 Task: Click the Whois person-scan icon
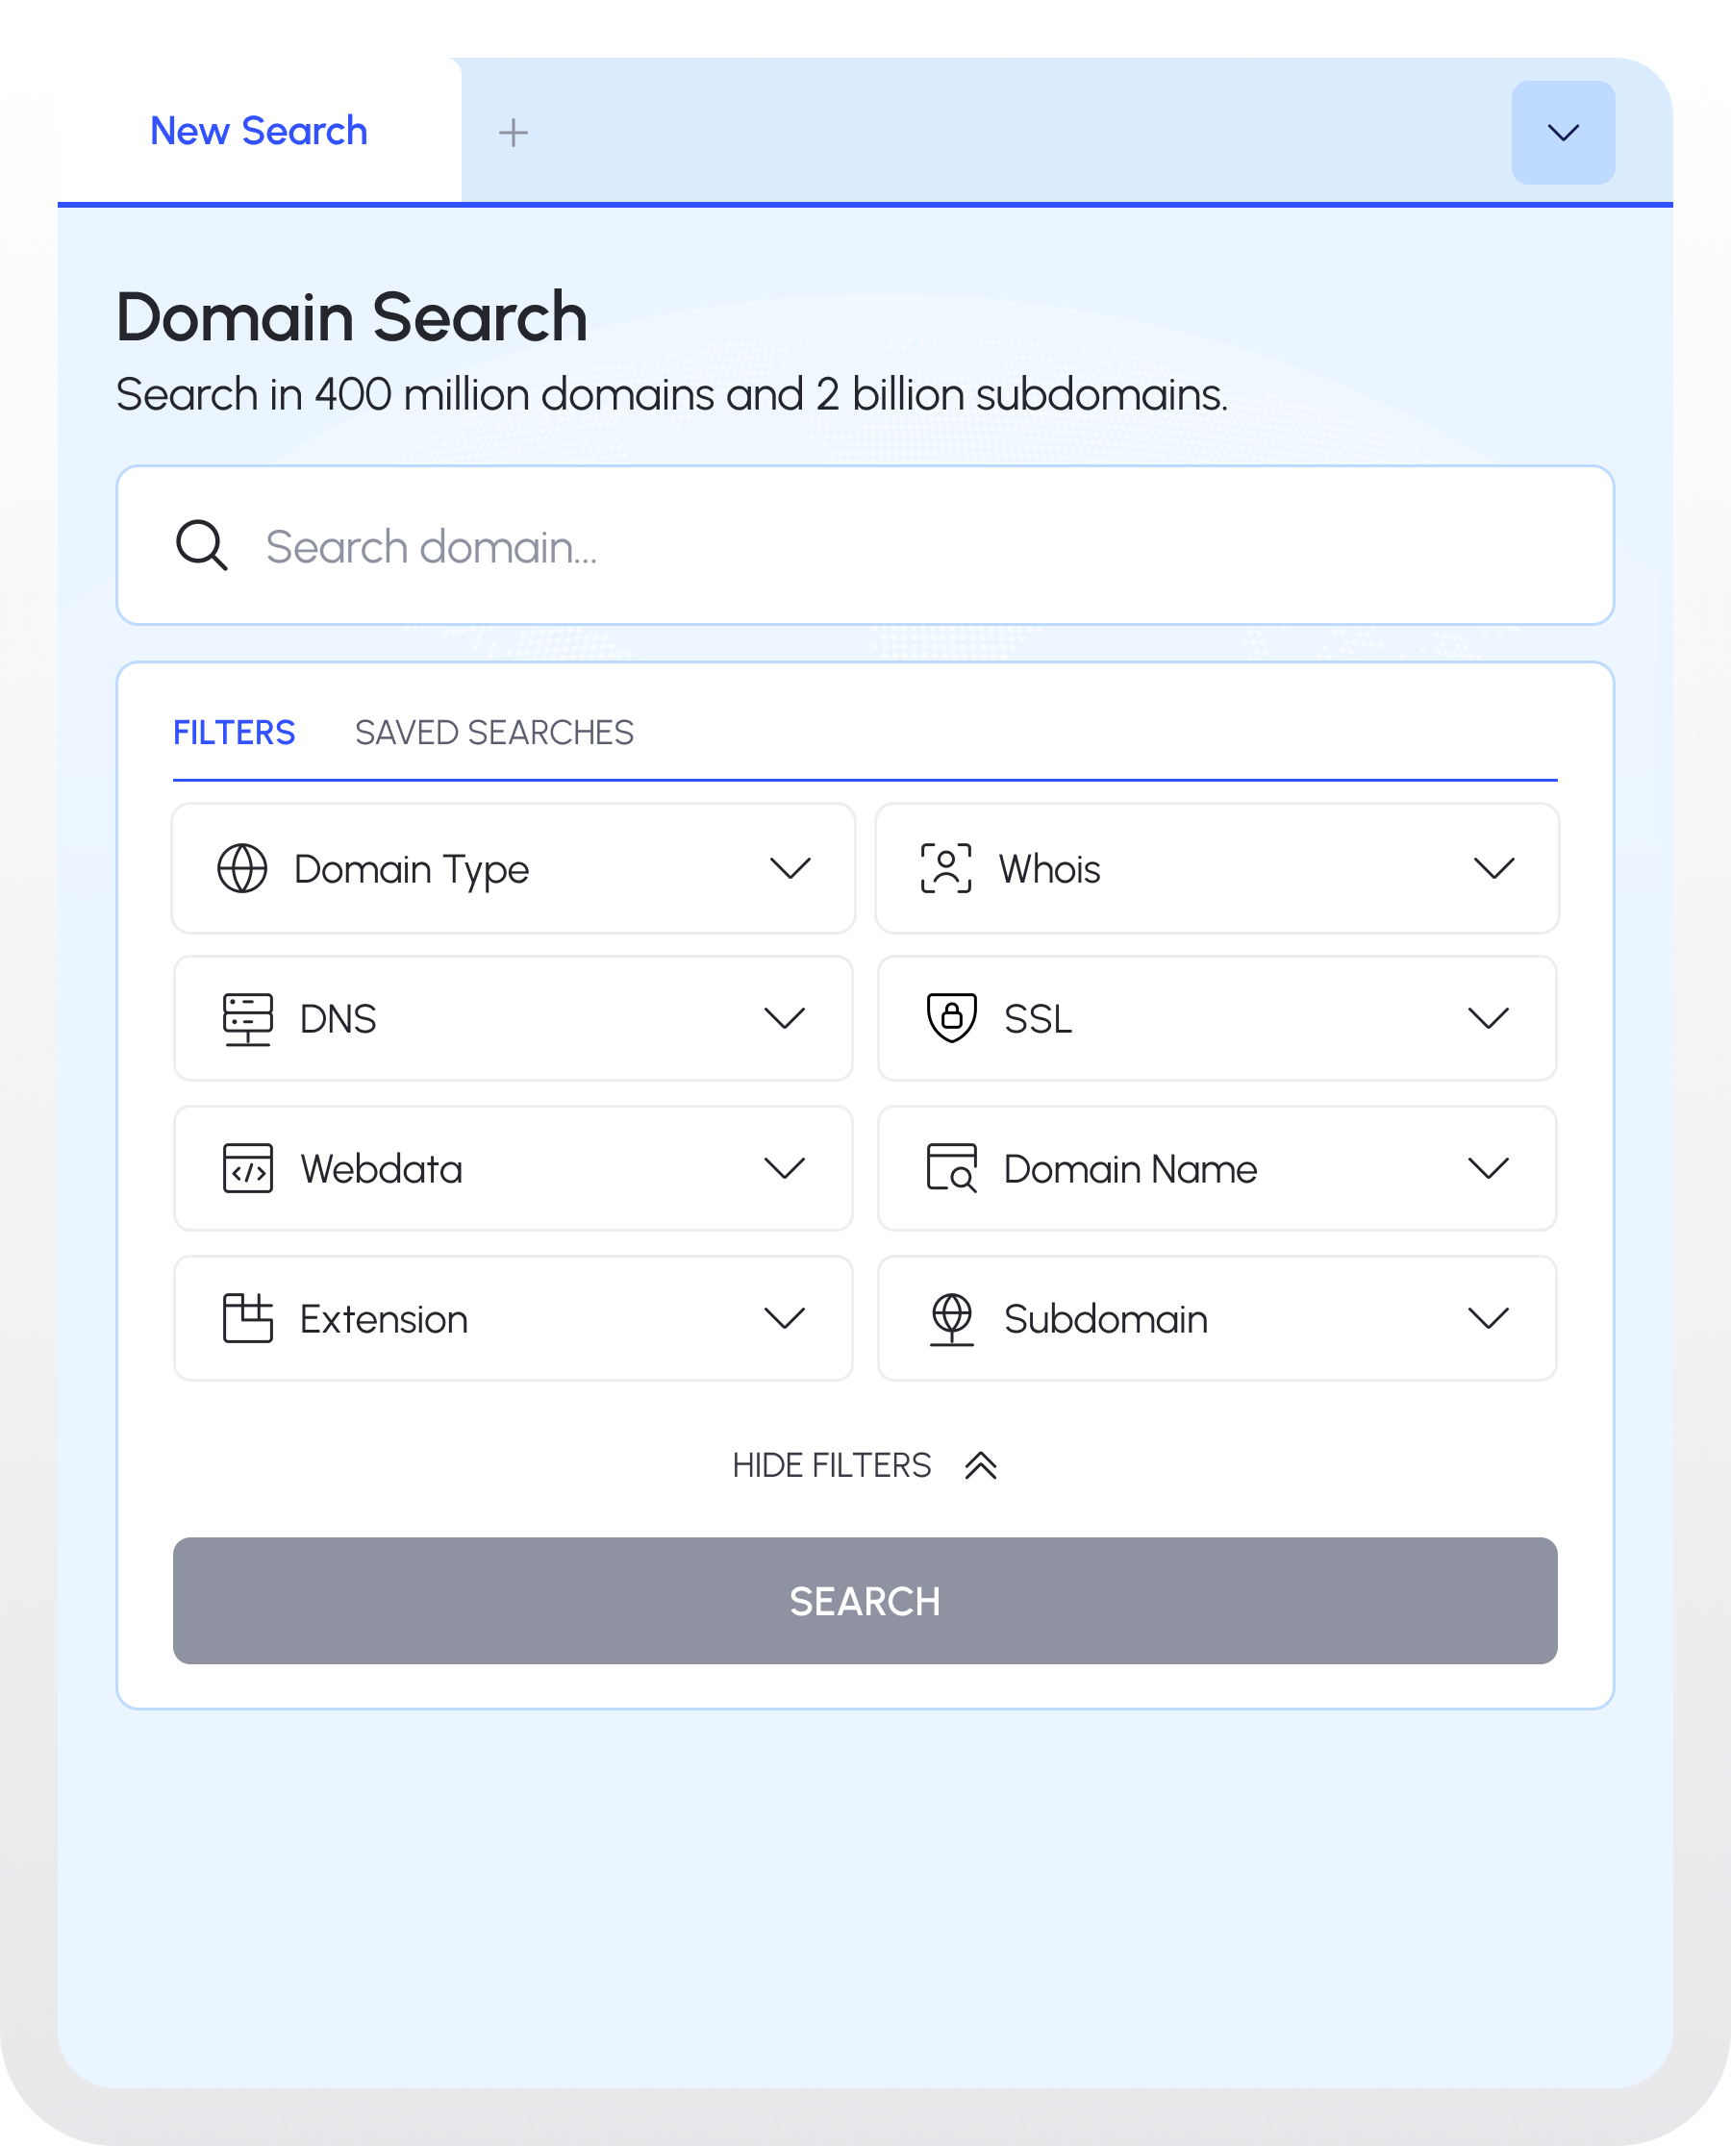[x=945, y=868]
